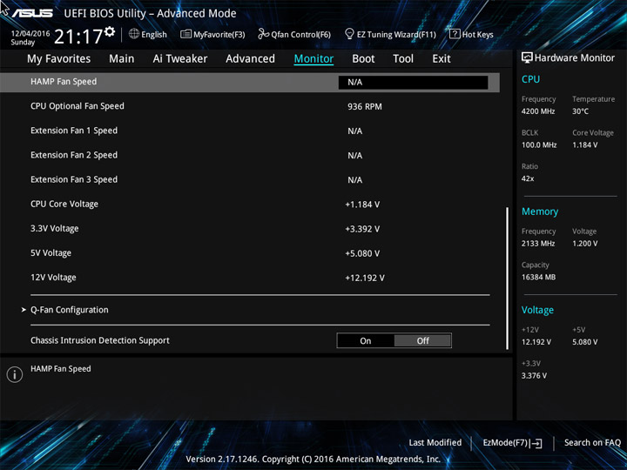627x470 pixels.
Task: Open Q-Fan Configuration
Action: point(70,310)
